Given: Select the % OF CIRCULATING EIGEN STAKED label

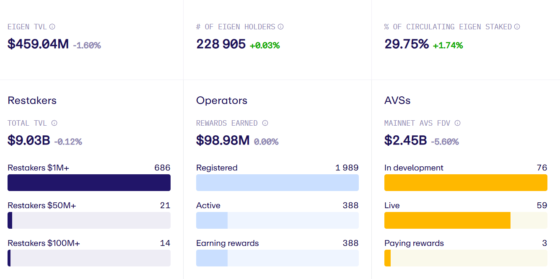Looking at the screenshot, I should point(448,27).
